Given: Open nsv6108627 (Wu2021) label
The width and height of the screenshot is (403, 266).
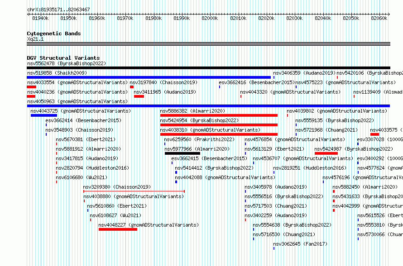Looking at the screenshot, I should click(115, 215).
